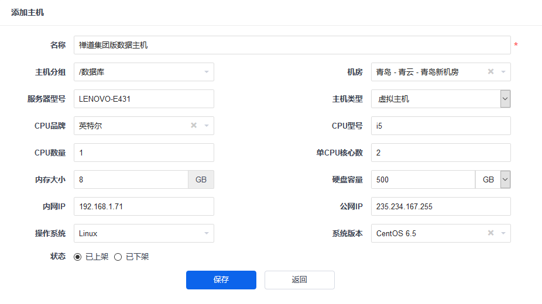Screen dimensions: 542x304
Task: Click the 保存 button
Action: click(x=221, y=280)
